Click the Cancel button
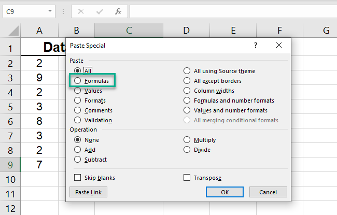 268,192
